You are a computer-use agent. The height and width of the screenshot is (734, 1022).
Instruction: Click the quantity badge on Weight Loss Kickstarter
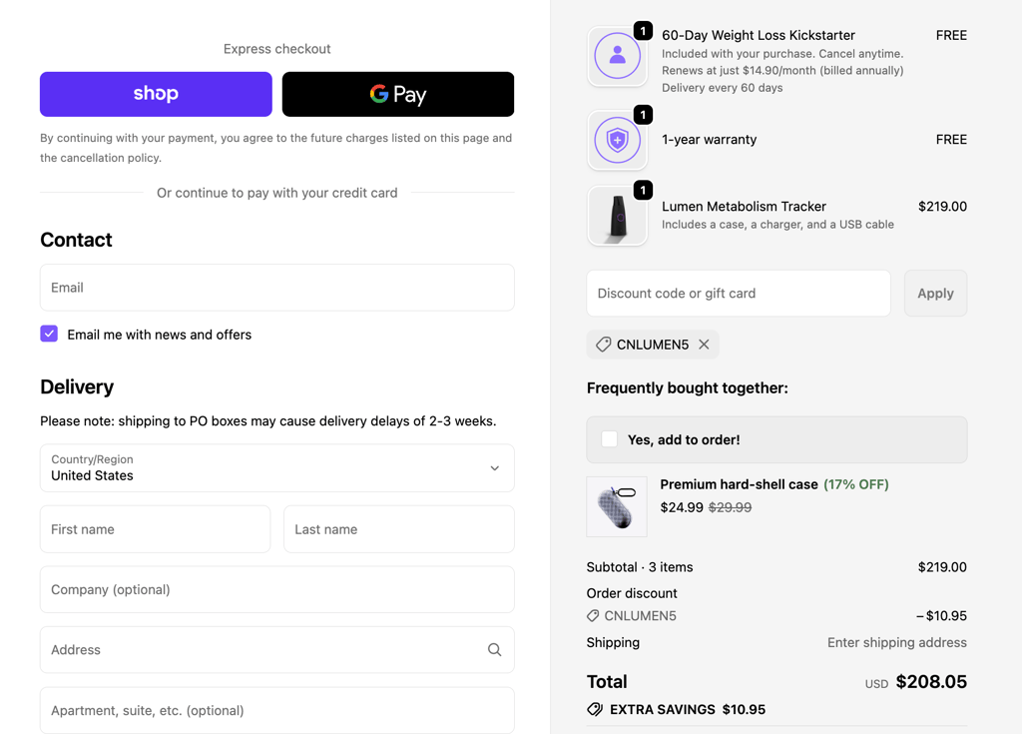point(644,31)
